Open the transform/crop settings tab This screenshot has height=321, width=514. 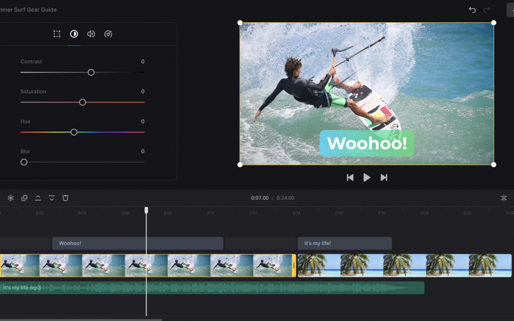coord(57,34)
